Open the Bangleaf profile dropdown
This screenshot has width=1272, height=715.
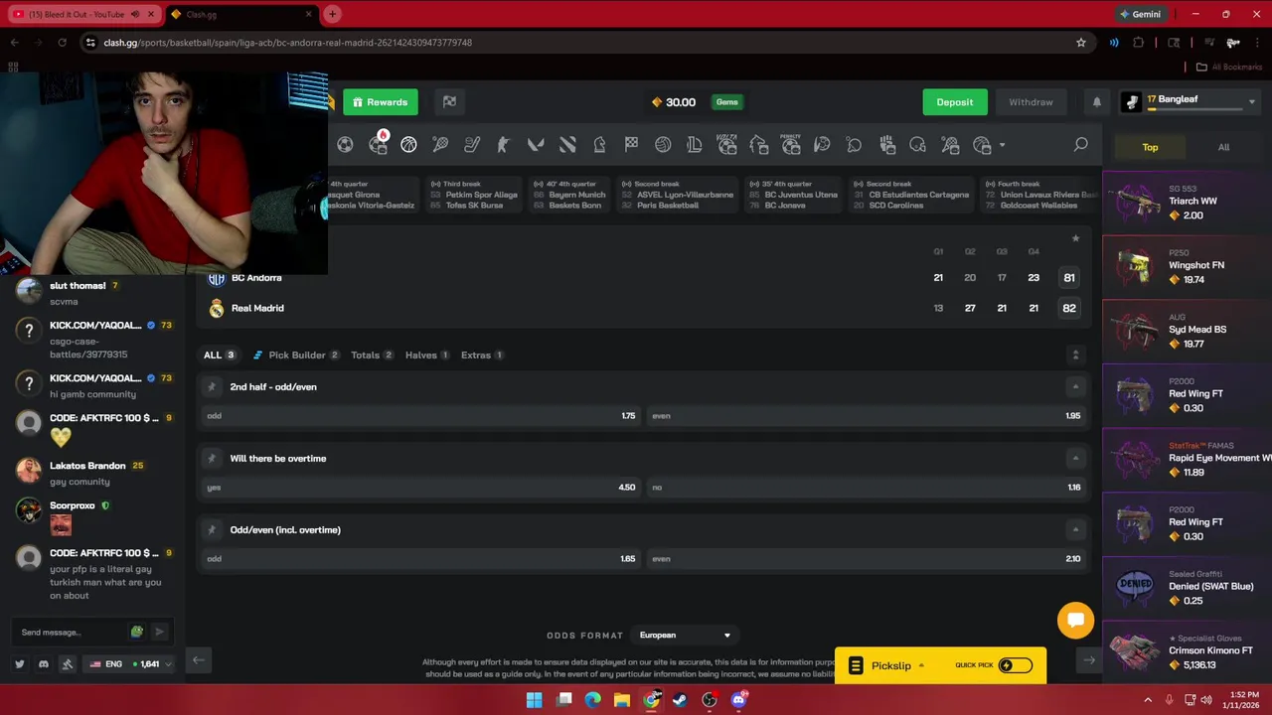[1252, 101]
